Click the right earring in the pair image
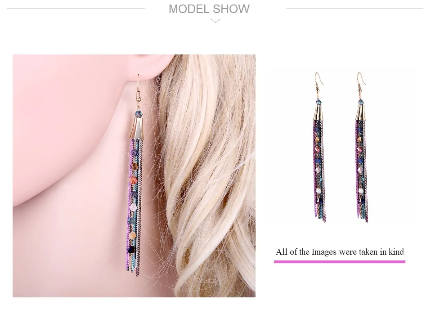The height and width of the screenshot is (332, 431). (361, 147)
